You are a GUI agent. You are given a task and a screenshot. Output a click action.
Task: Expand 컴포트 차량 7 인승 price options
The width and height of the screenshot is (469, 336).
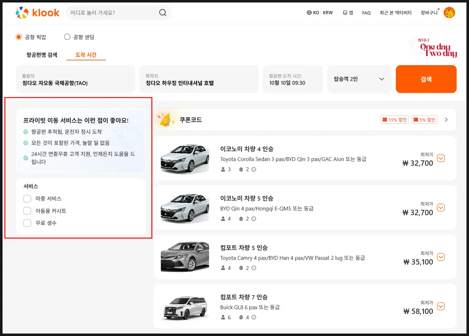pyautogui.click(x=441, y=306)
